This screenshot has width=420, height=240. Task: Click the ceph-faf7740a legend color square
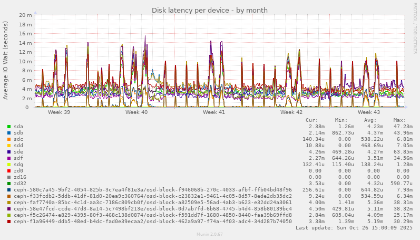(x=9, y=203)
